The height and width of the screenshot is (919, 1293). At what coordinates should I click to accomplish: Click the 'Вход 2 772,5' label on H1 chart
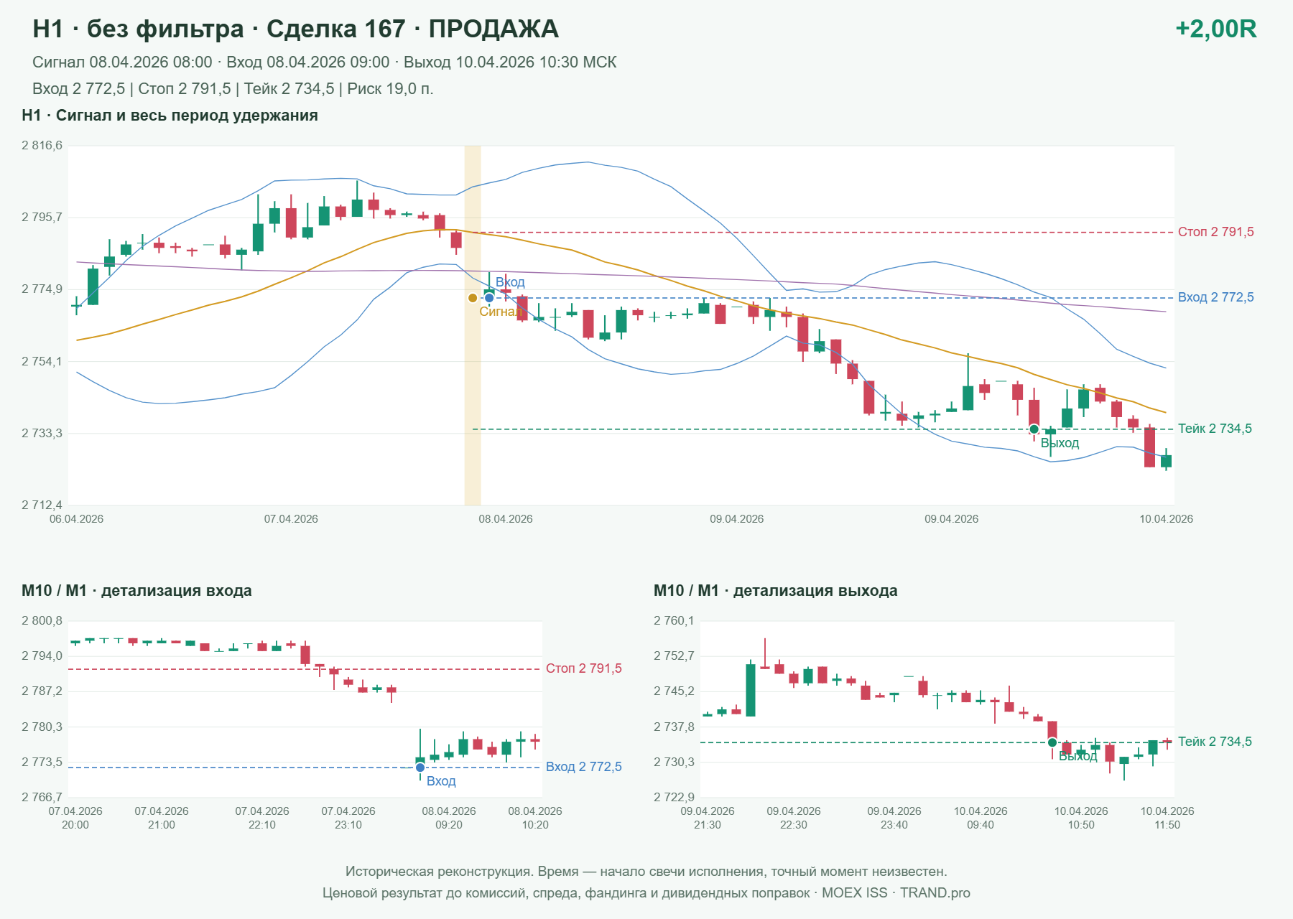1216,297
